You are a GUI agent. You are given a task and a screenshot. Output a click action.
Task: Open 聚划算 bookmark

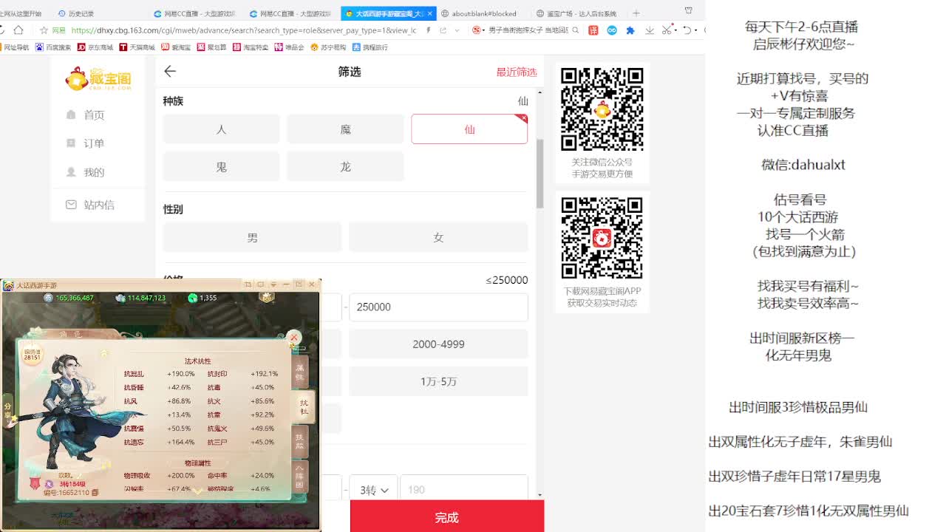click(x=211, y=47)
